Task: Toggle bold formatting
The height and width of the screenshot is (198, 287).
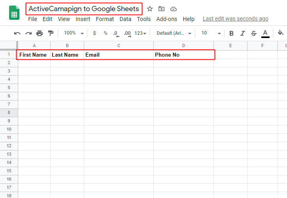Action: click(231, 33)
